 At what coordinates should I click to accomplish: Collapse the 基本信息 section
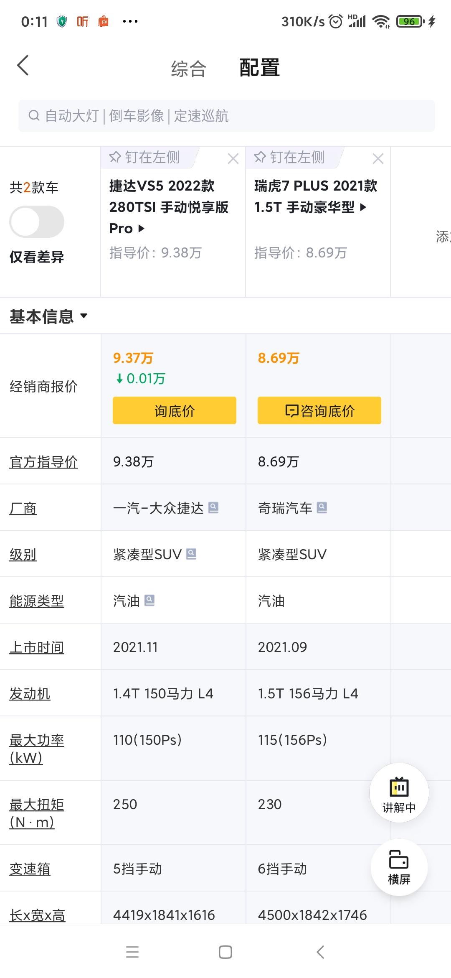(49, 316)
